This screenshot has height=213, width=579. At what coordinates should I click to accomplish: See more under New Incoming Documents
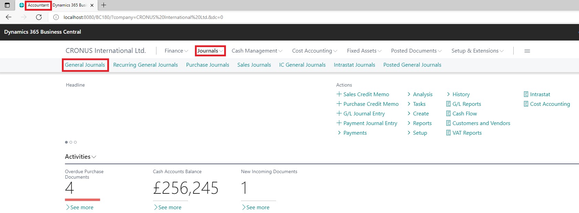point(255,207)
